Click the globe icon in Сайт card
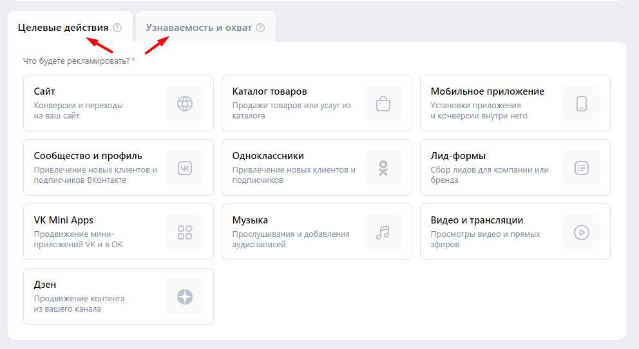This screenshot has height=349, width=639. pyautogui.click(x=185, y=103)
